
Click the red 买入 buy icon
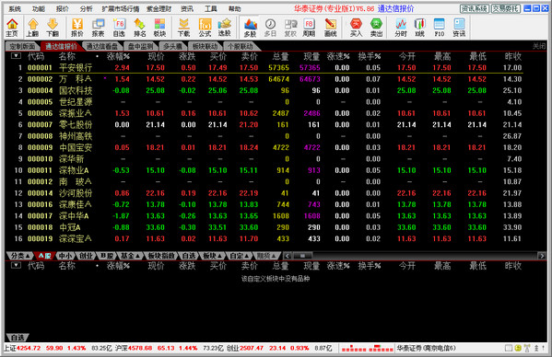click(x=356, y=28)
